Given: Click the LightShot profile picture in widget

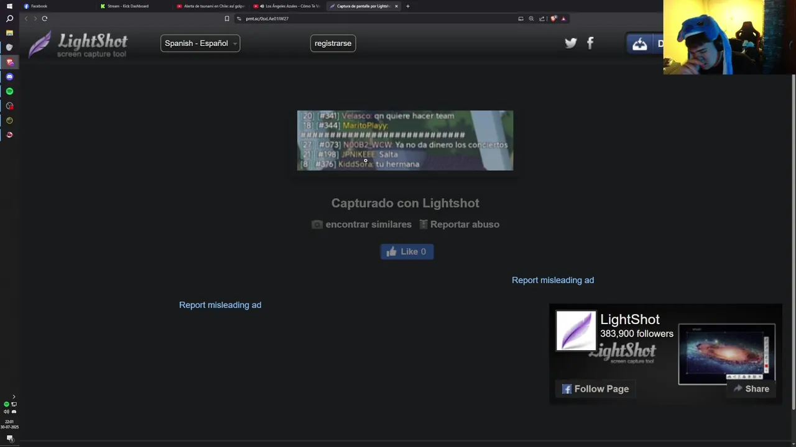Looking at the screenshot, I should pyautogui.click(x=576, y=331).
